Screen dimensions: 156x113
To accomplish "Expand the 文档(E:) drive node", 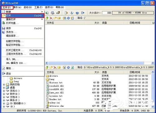I will [x=4, y=97].
